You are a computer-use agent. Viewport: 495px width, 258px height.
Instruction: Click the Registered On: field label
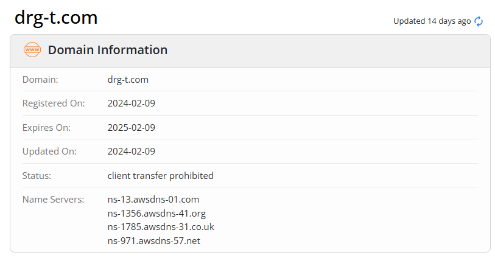pos(54,103)
